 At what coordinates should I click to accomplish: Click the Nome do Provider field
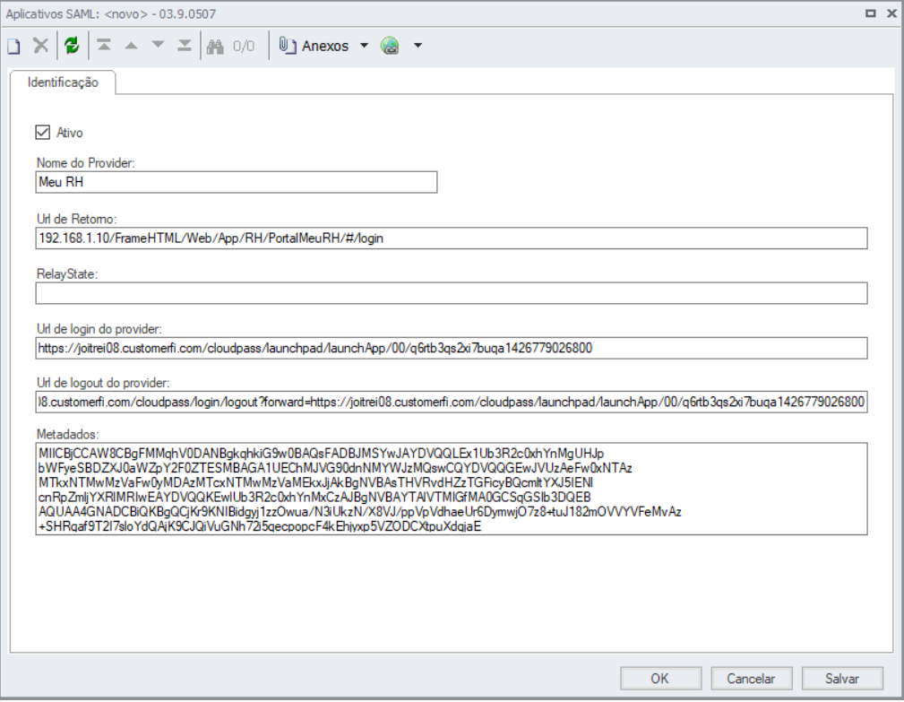click(x=237, y=182)
